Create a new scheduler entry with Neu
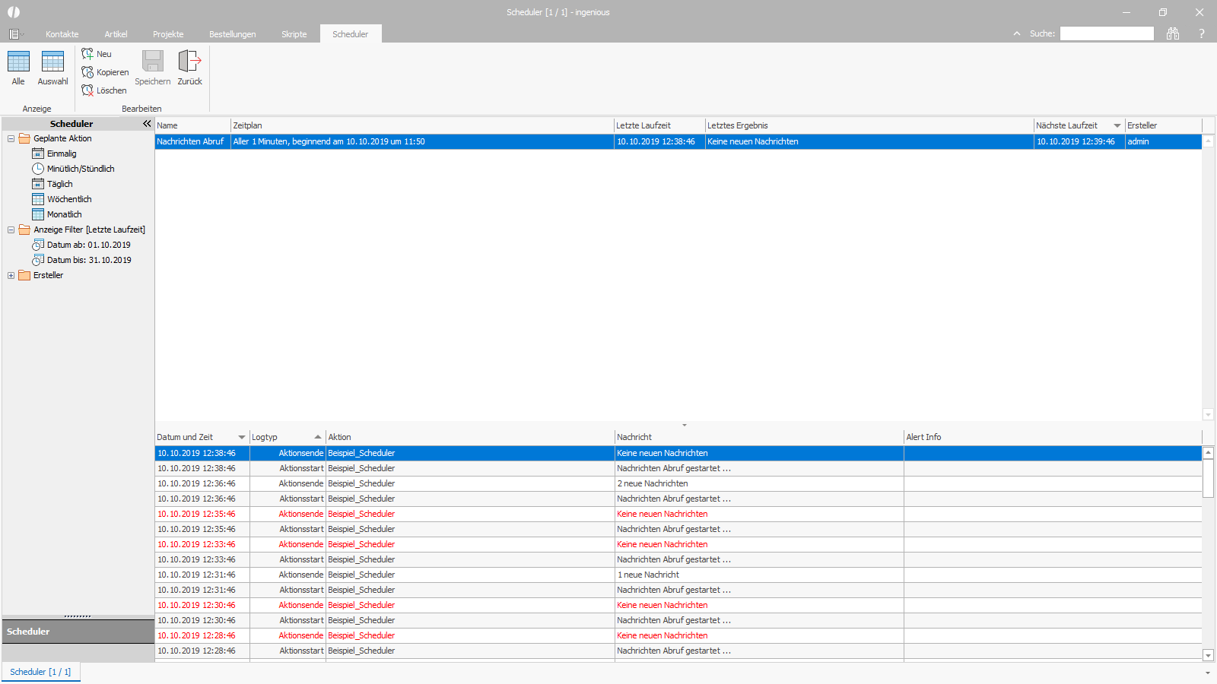1217x684 pixels. [87, 54]
